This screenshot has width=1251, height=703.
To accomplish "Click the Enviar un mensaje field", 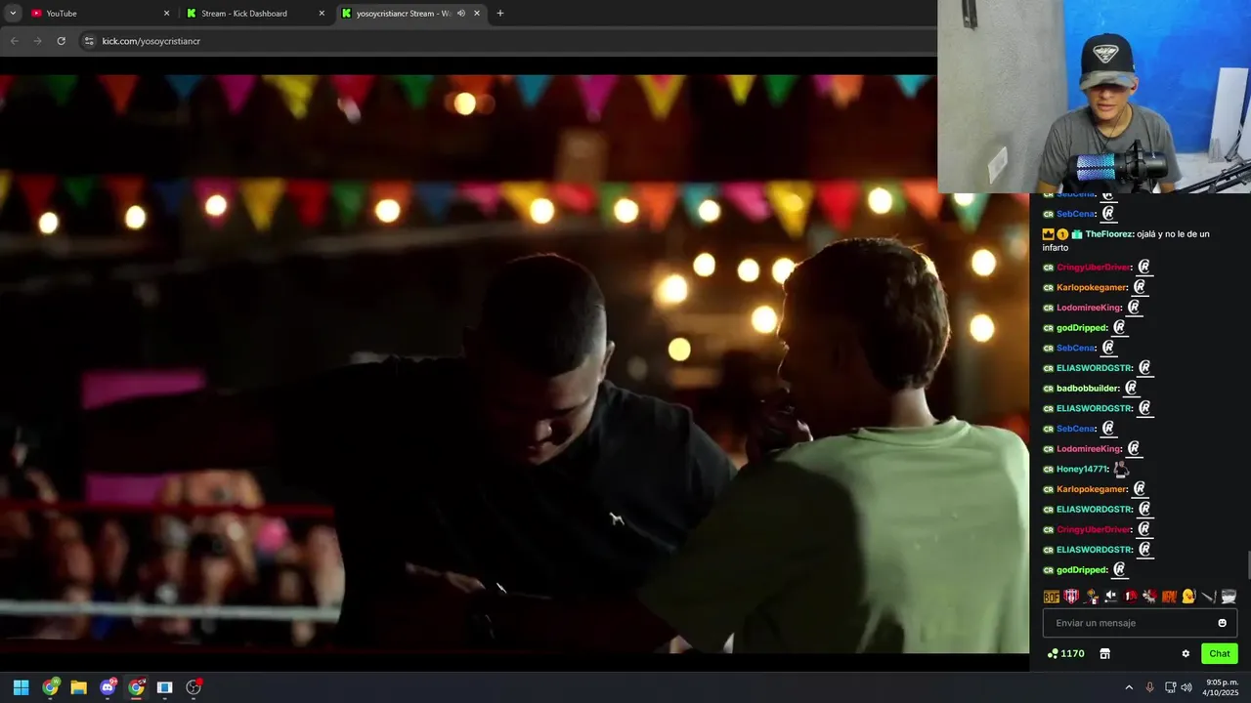I will (1140, 623).
